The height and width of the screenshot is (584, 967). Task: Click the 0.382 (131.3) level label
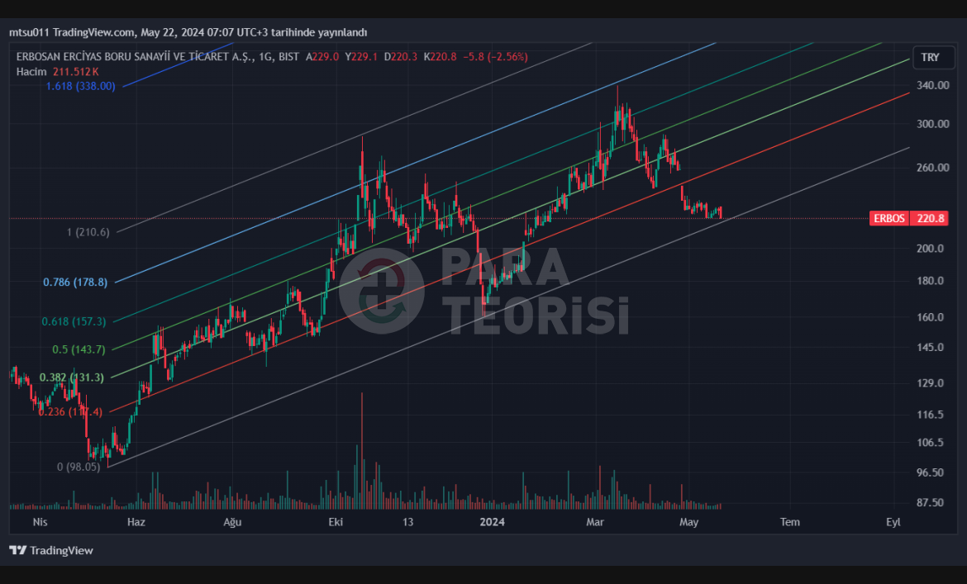pos(71,377)
